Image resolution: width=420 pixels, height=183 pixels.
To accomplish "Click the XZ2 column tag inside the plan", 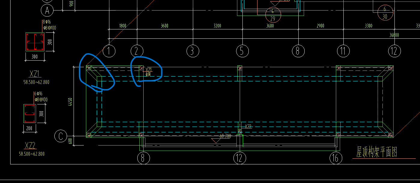I will coord(248,127).
